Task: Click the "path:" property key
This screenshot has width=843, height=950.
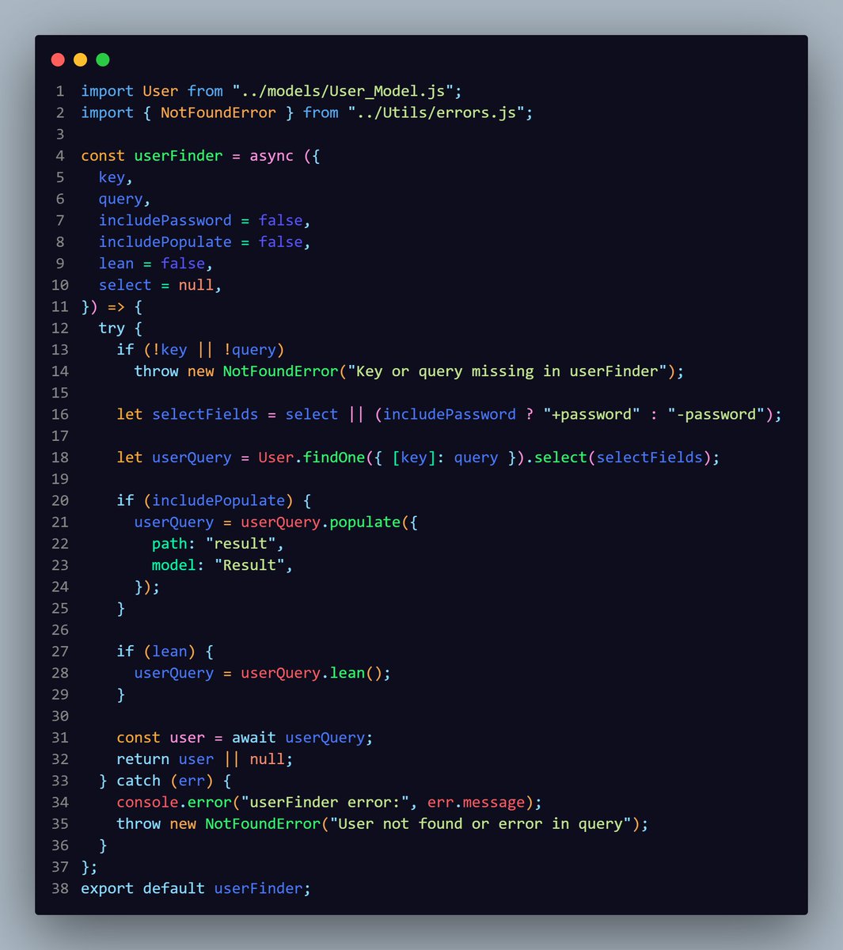Action: click(x=174, y=544)
